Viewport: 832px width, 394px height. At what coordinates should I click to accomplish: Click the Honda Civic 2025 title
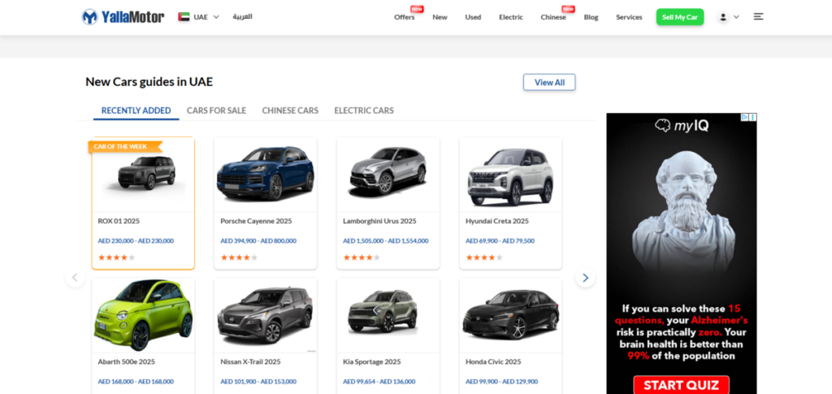tap(493, 362)
